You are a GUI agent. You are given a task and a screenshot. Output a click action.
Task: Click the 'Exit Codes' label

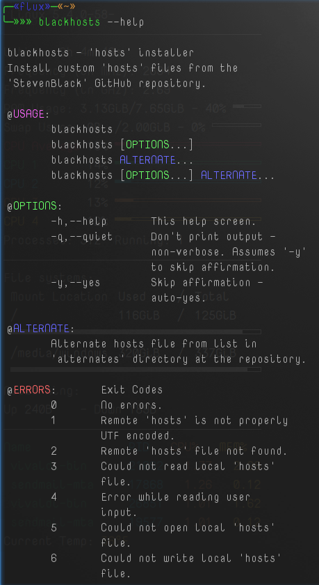click(132, 390)
